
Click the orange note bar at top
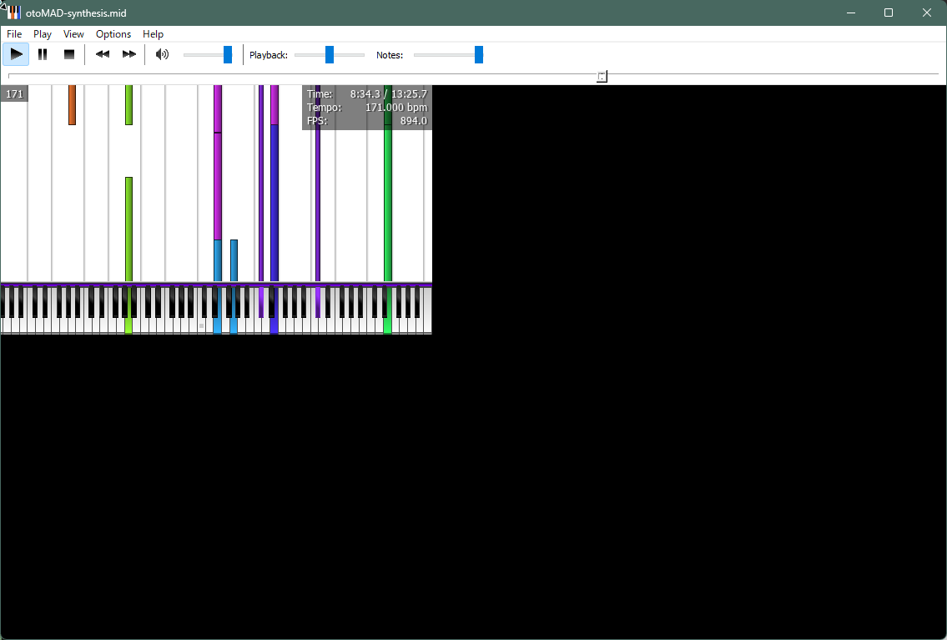pos(72,104)
